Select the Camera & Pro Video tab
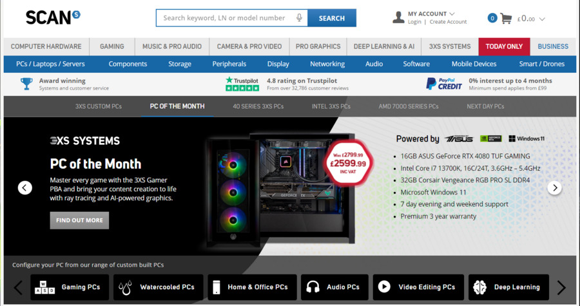The width and height of the screenshot is (580, 306). pyautogui.click(x=249, y=46)
